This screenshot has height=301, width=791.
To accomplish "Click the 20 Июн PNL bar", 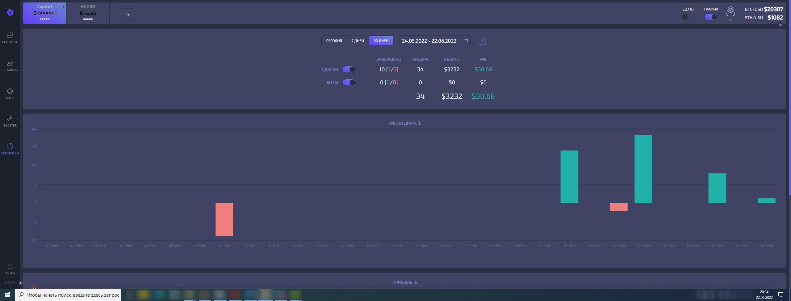I will point(717,188).
